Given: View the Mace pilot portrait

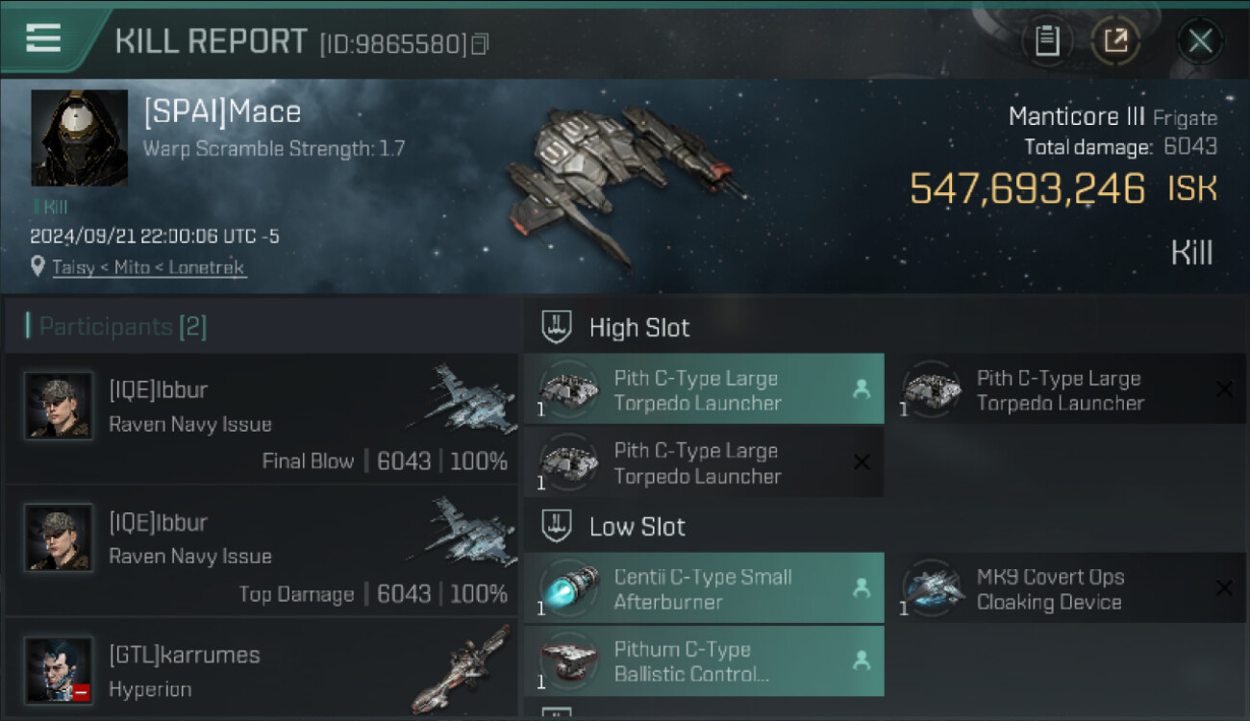Looking at the screenshot, I should pos(80,138).
